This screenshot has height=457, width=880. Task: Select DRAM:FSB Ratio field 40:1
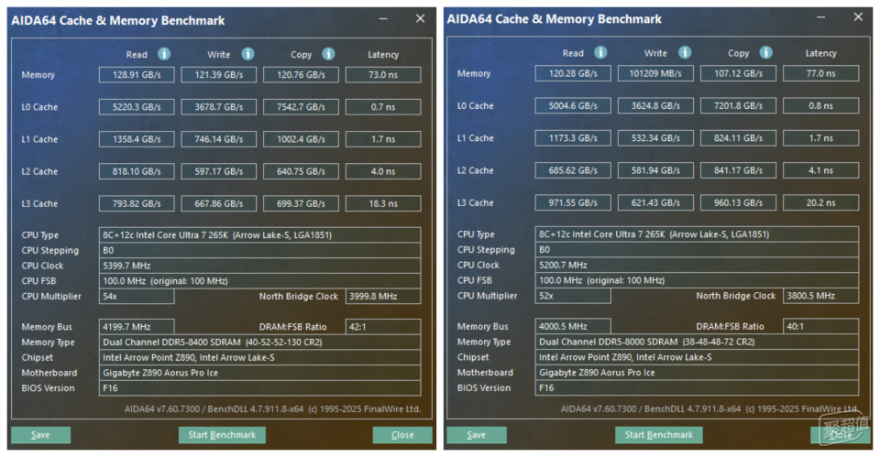coord(820,326)
